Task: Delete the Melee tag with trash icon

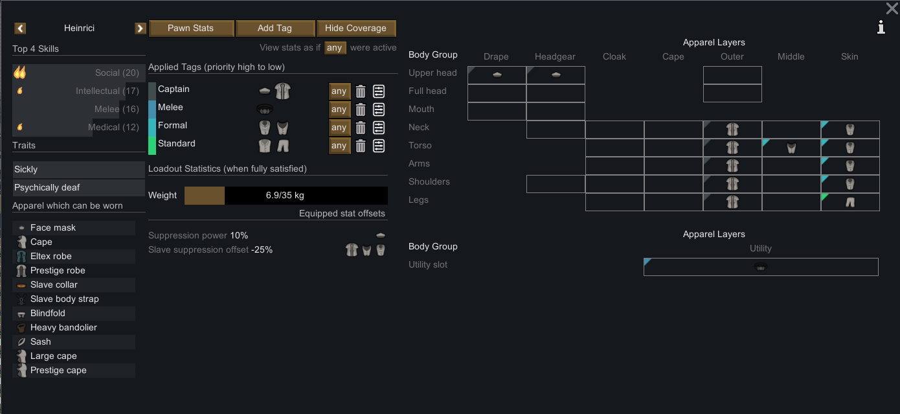Action: (x=361, y=109)
